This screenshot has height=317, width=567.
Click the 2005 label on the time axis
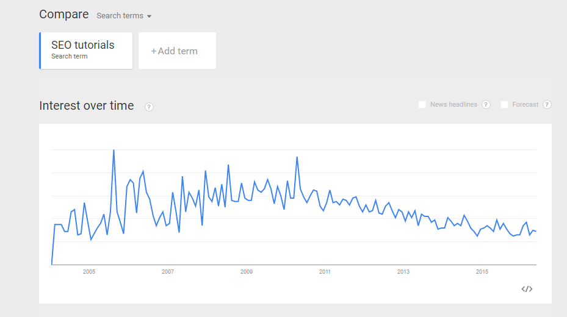coord(89,271)
